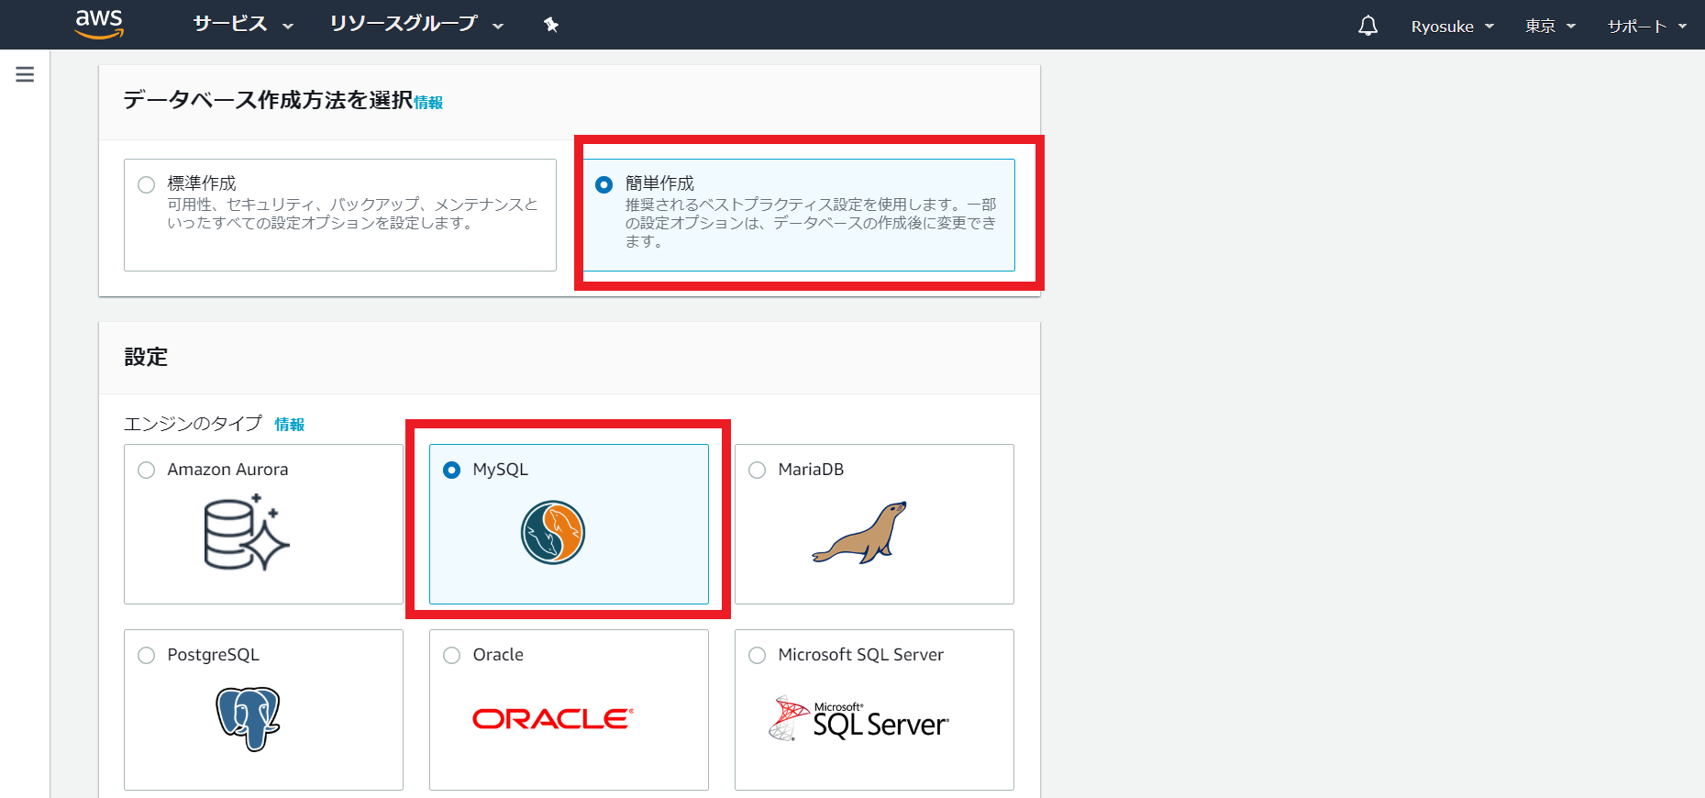Click the MySQL dolphin logo
This screenshot has height=798, width=1705.
553,532
